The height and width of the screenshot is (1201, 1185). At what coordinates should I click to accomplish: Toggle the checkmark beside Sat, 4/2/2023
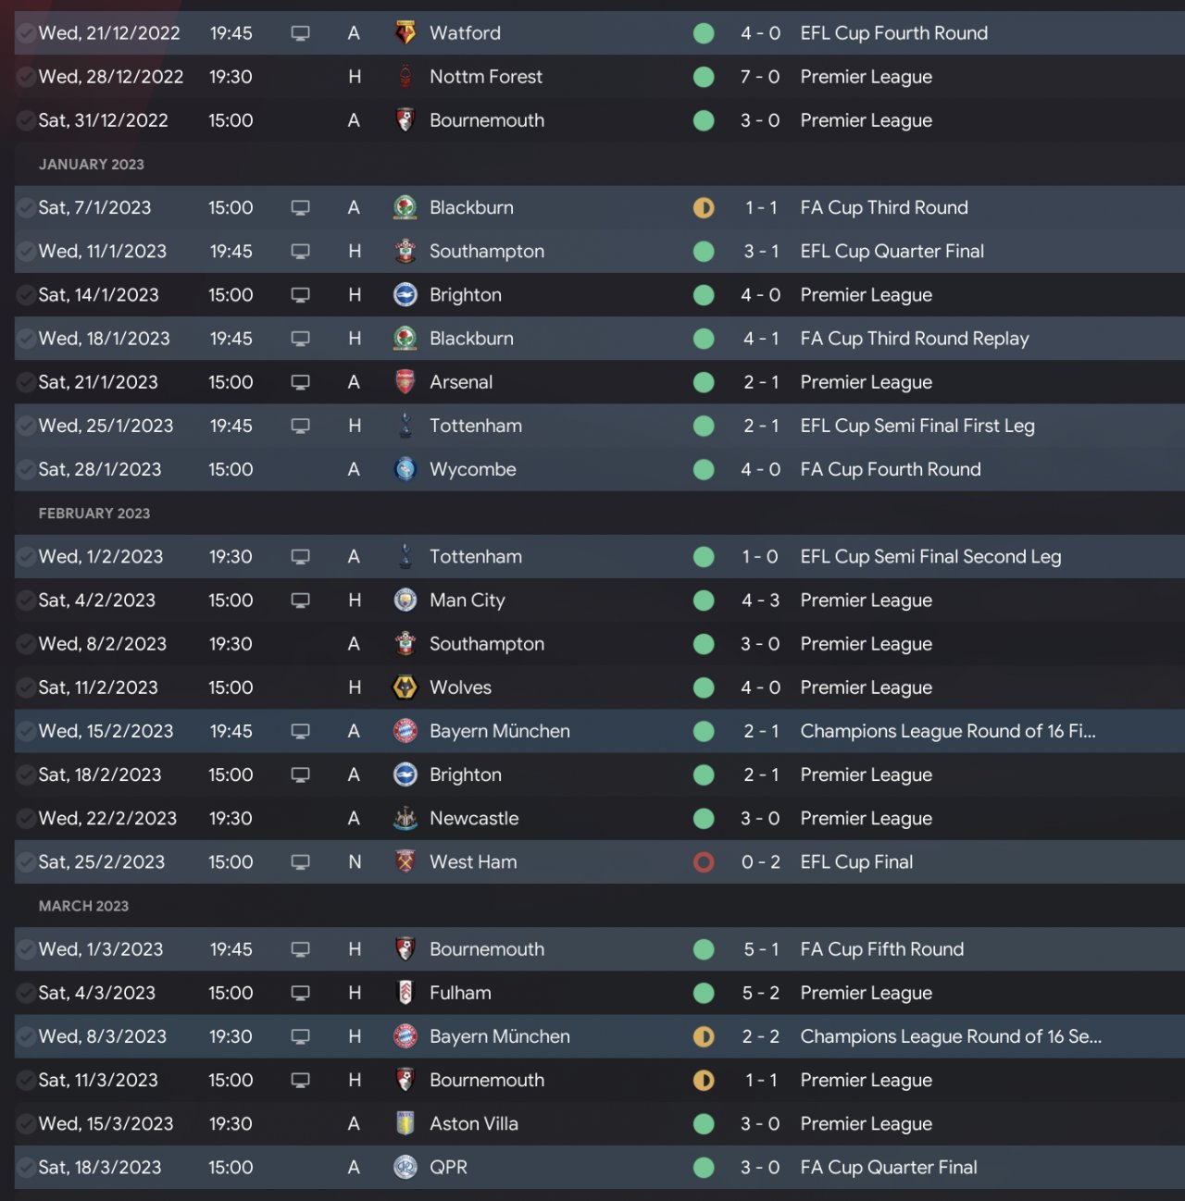coord(26,600)
